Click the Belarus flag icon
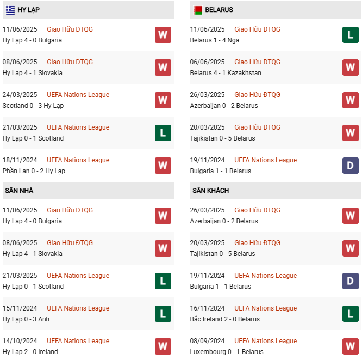 198,10
